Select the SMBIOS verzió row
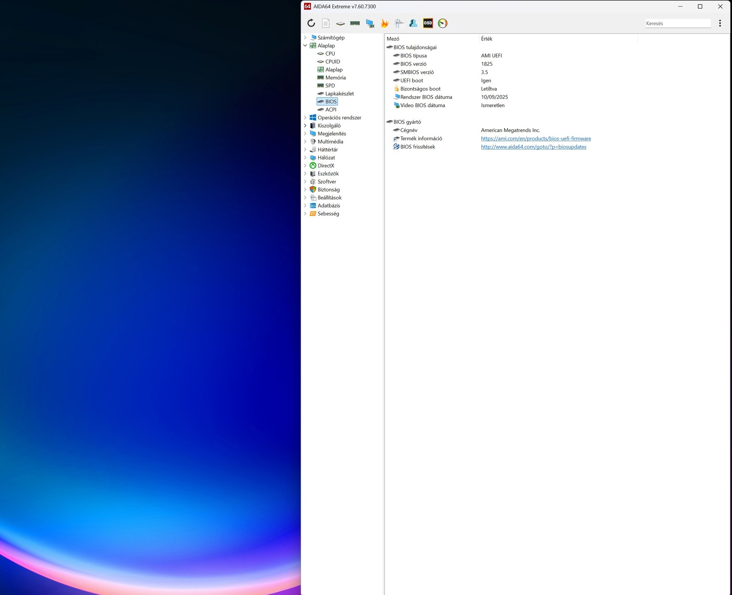Viewport: 732px width, 595px height. pyautogui.click(x=557, y=72)
